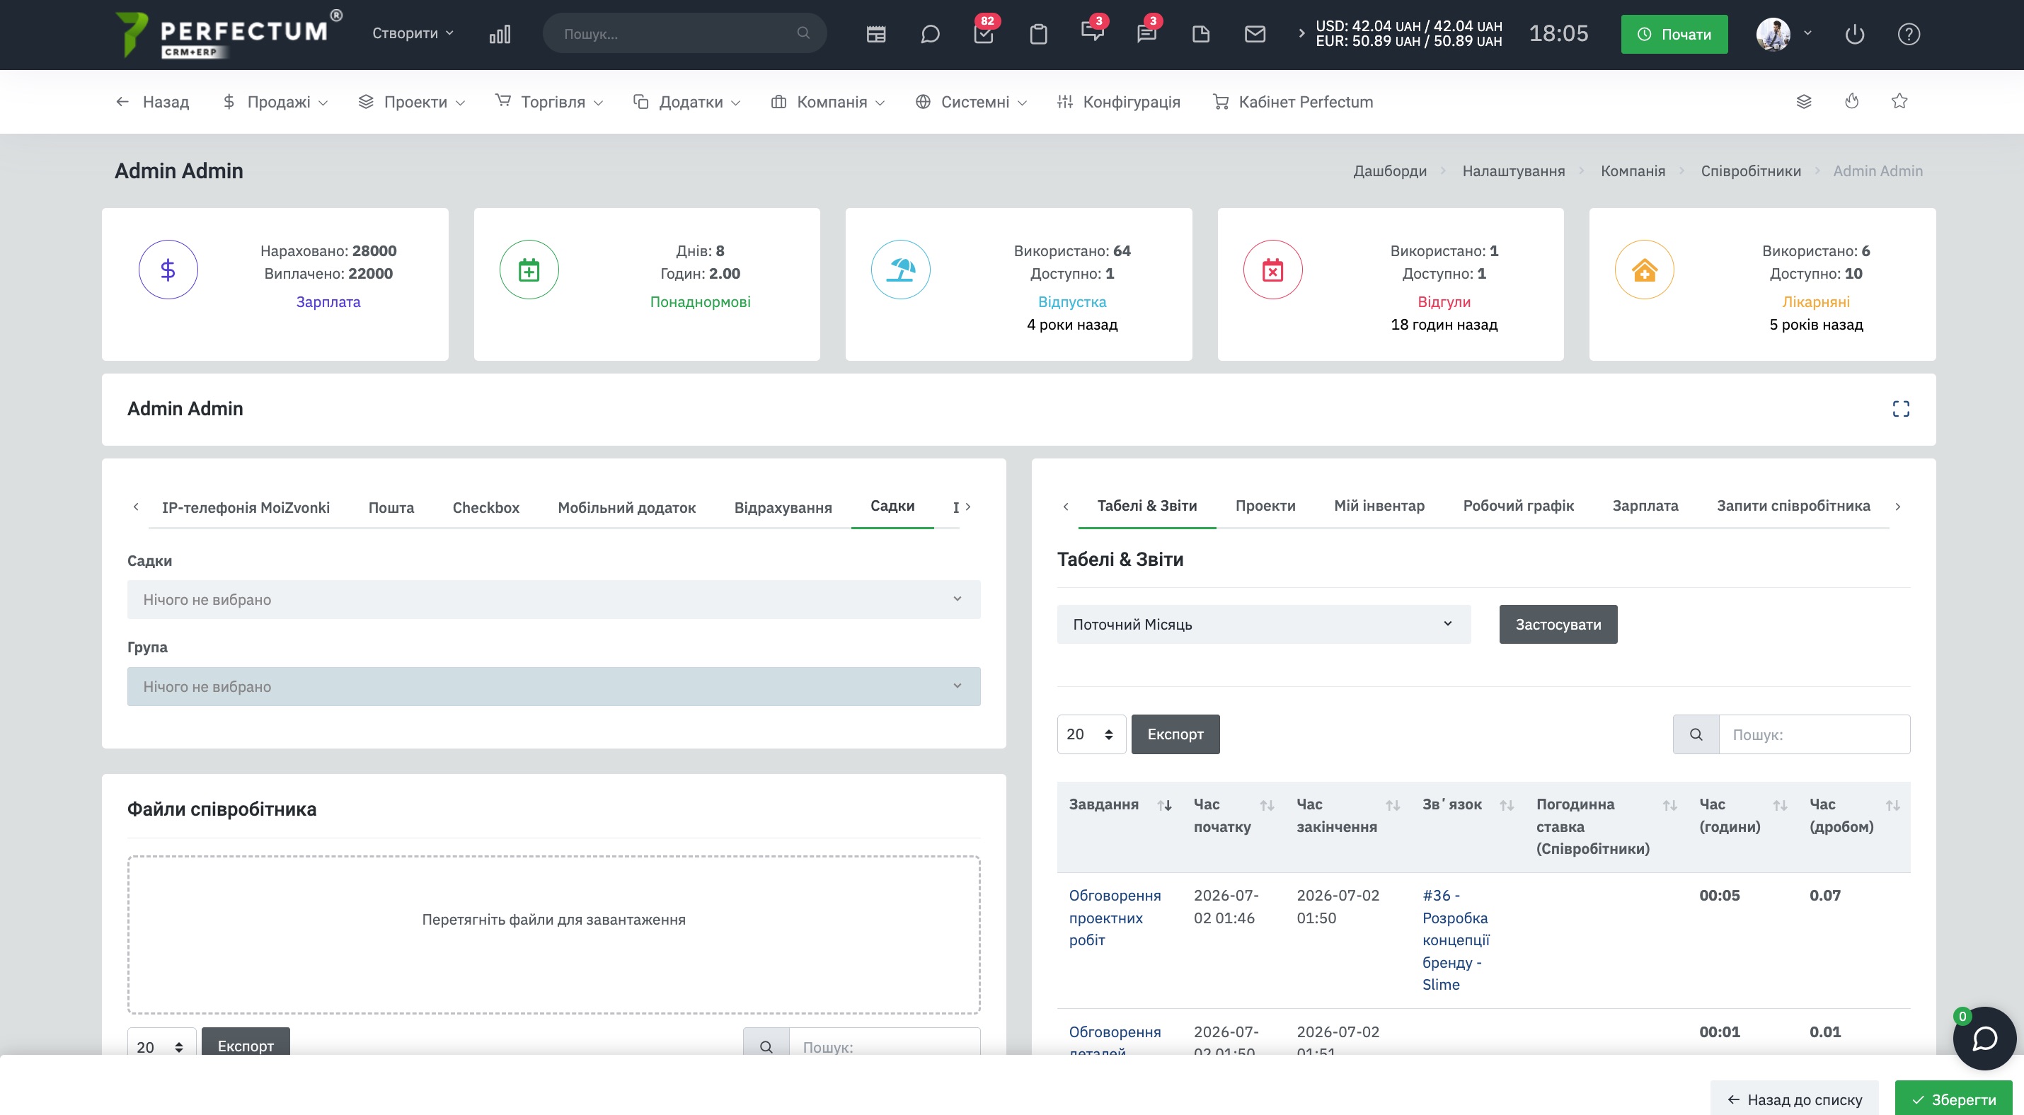
Task: Click the overtime calendar plus icon
Action: (x=529, y=270)
